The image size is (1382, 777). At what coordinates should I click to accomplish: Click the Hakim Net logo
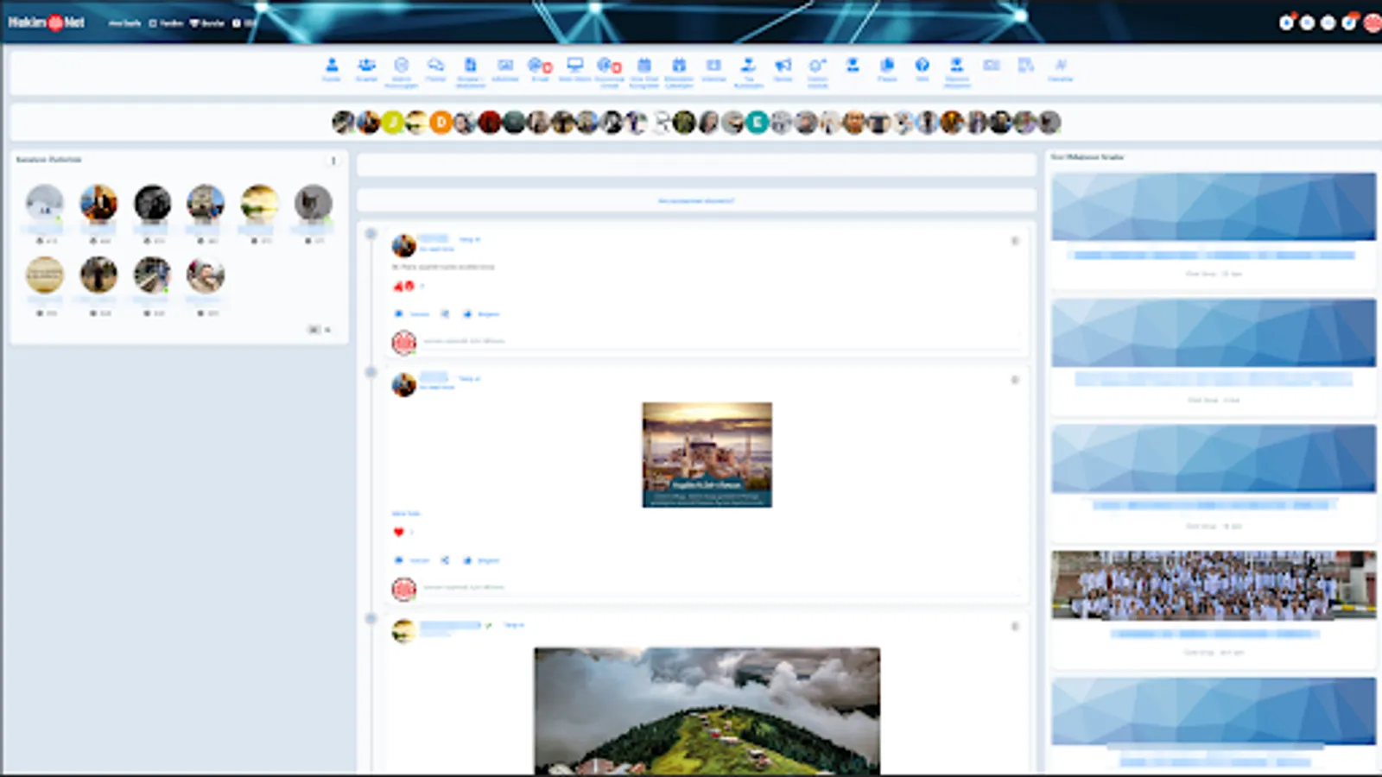coord(47,22)
